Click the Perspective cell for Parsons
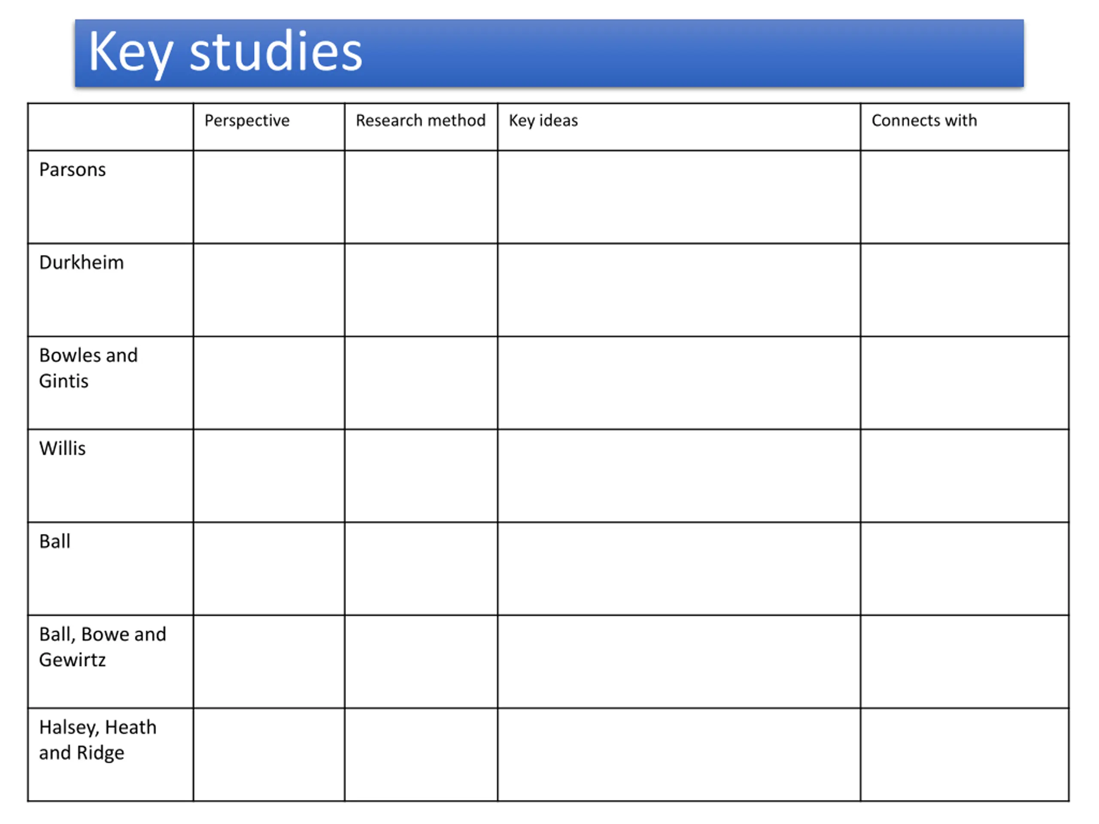 pos(269,197)
